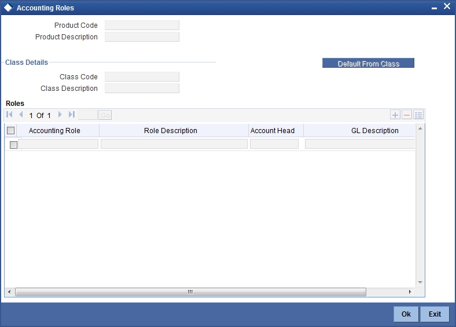Focus the Product Code field
The height and width of the screenshot is (327, 456).
142,25
